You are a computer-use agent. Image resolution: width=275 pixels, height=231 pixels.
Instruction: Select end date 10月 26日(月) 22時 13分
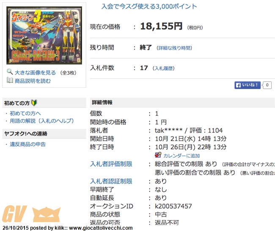(x=191, y=147)
